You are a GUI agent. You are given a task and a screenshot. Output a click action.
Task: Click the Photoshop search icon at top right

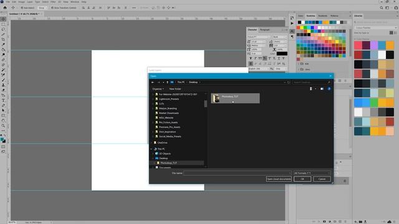tap(382, 8)
